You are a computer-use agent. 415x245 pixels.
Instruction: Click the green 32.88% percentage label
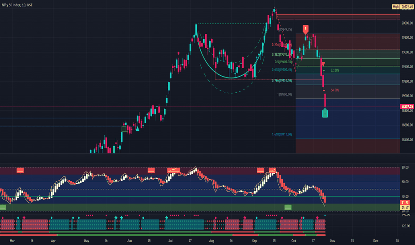pyautogui.click(x=335, y=70)
